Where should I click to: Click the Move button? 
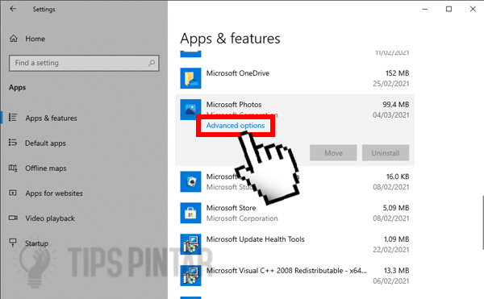[x=333, y=153]
